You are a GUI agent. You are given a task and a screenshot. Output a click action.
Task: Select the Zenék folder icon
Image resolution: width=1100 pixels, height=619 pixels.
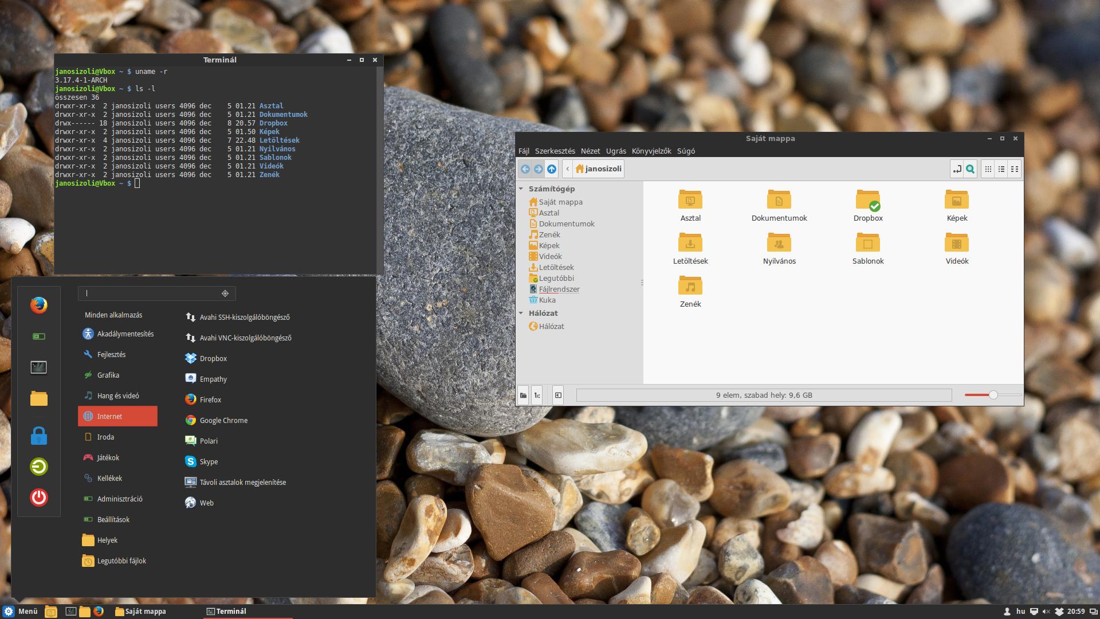coord(690,287)
